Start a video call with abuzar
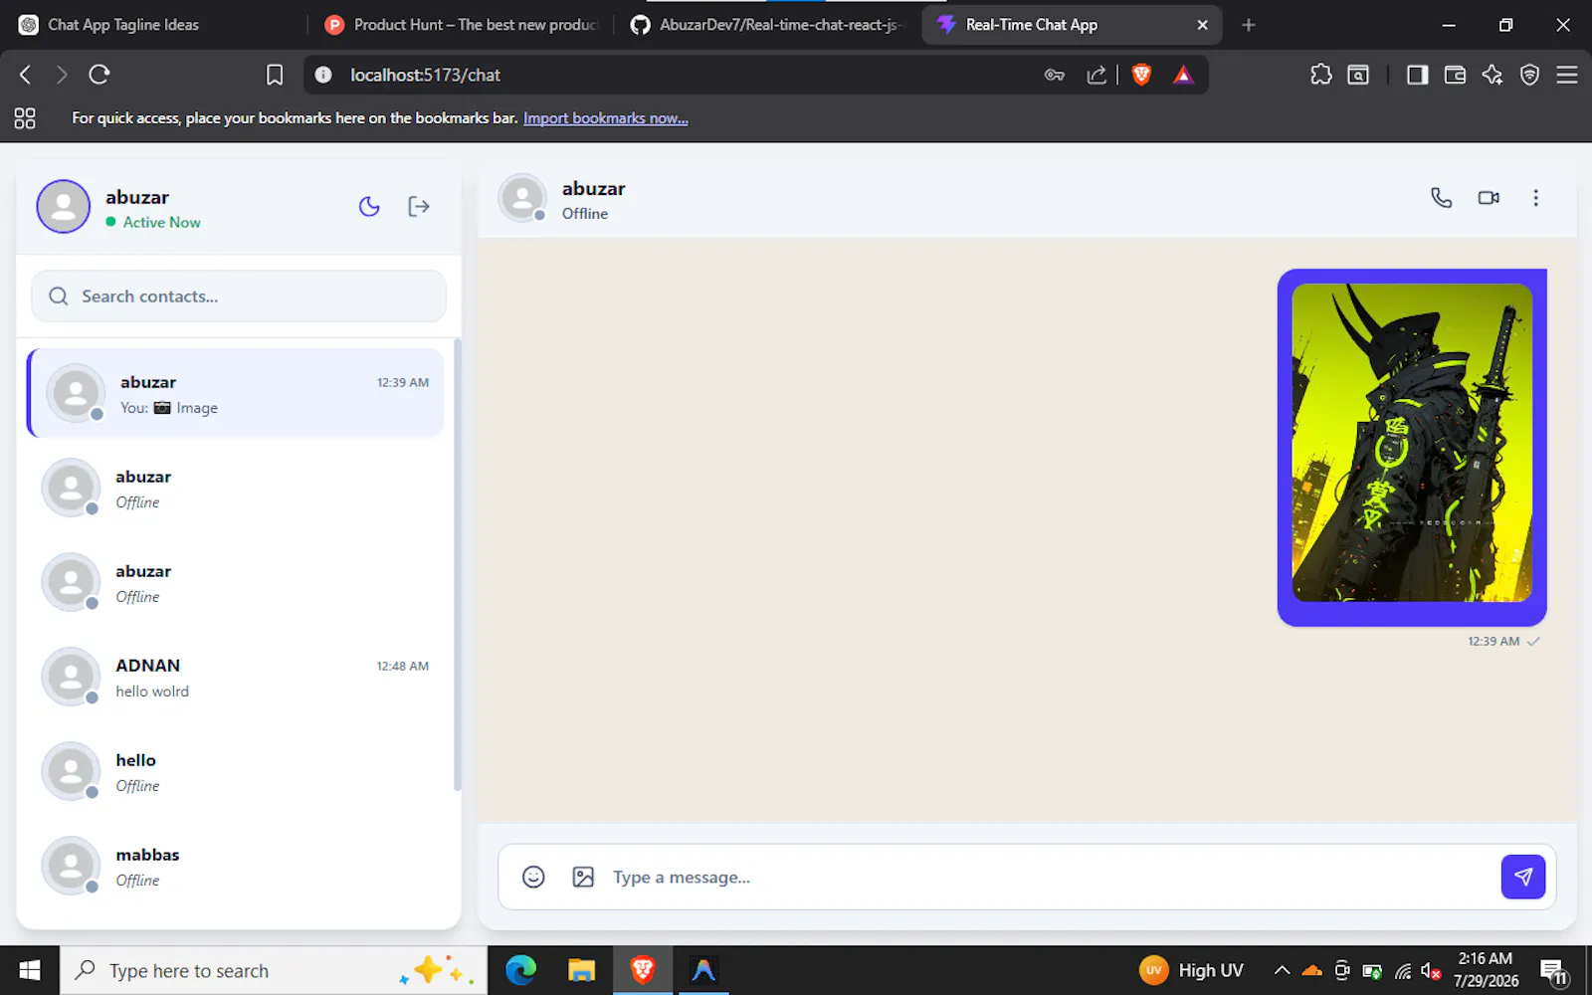Image resolution: width=1592 pixels, height=995 pixels. pyautogui.click(x=1489, y=197)
